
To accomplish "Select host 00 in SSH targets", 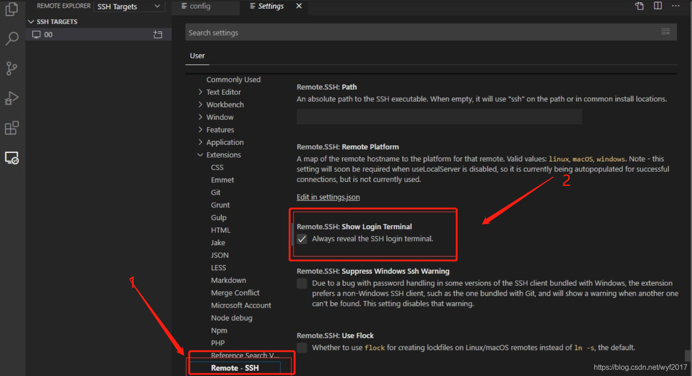I will point(99,35).
